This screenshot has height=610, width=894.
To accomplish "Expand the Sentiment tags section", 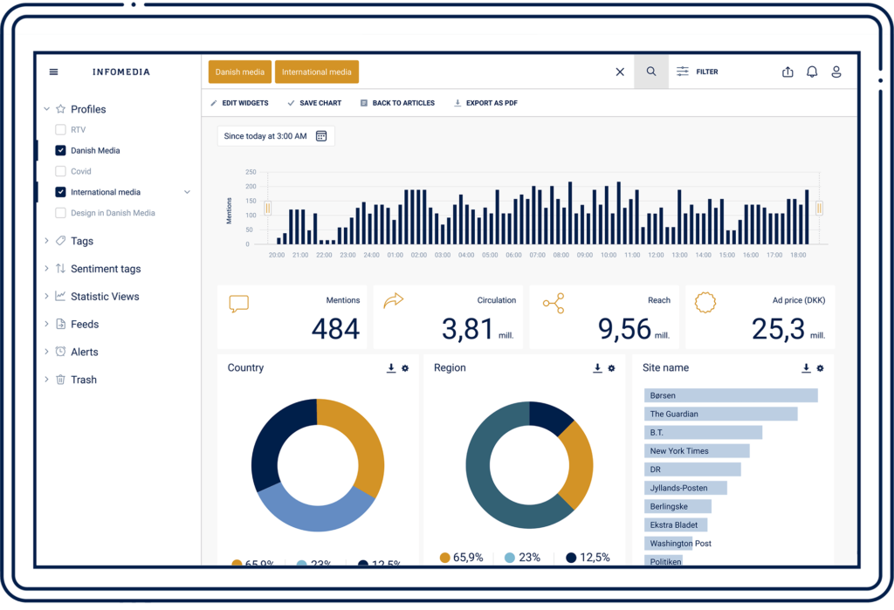I will (47, 269).
